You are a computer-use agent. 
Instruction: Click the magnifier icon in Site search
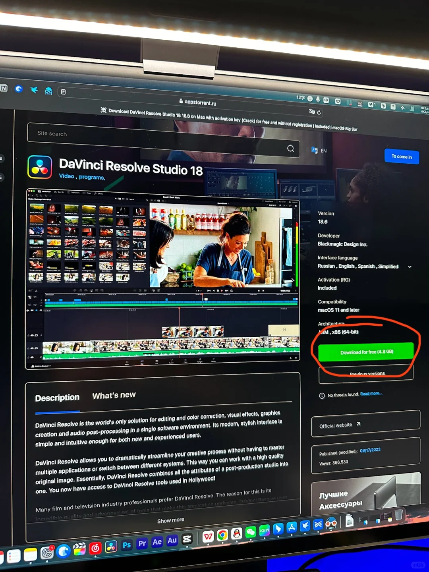(x=290, y=149)
